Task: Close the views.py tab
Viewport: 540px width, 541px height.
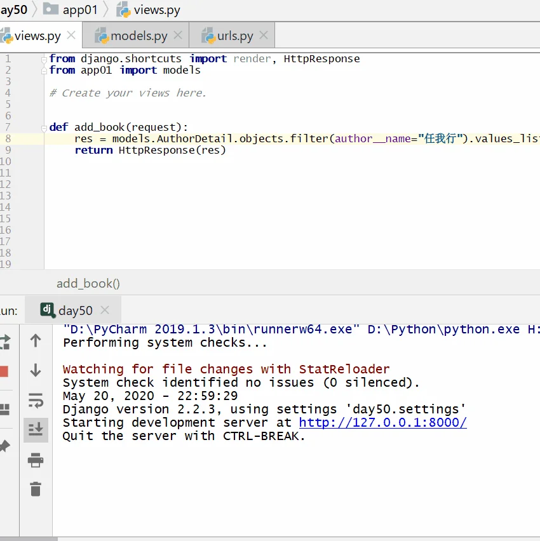Action: [x=71, y=35]
